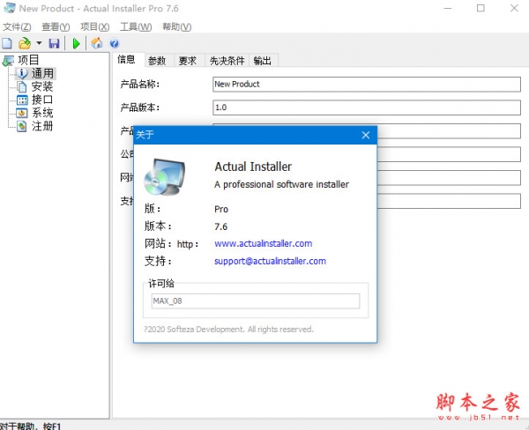
Task: Click the 许可给 group label
Action: coord(161,284)
